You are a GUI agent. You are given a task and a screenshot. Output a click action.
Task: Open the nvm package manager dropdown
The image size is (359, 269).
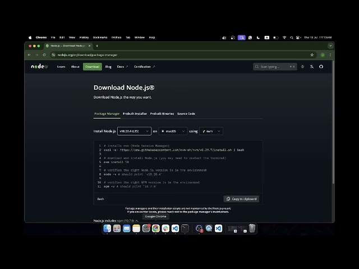(211, 131)
